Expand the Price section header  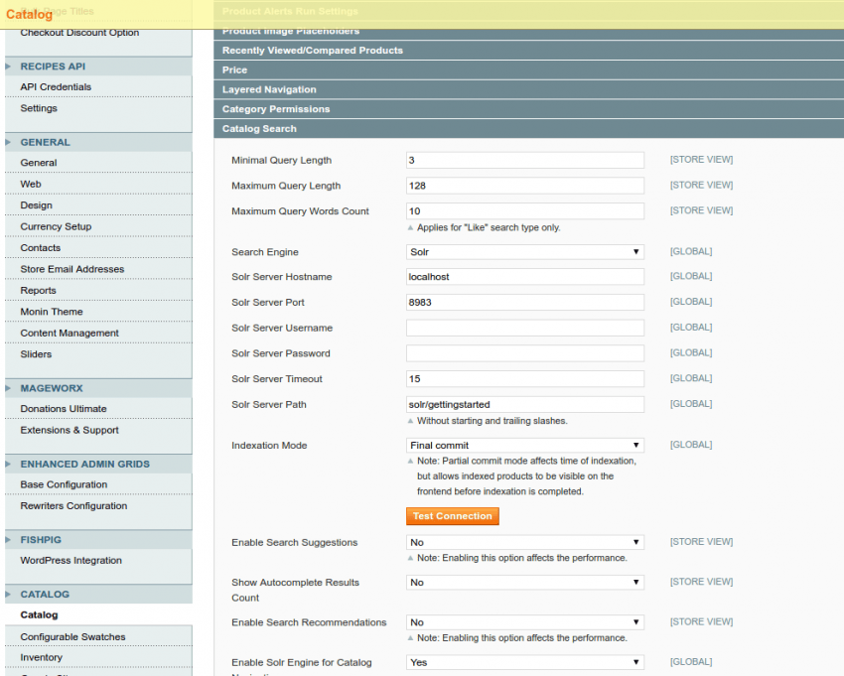point(528,69)
